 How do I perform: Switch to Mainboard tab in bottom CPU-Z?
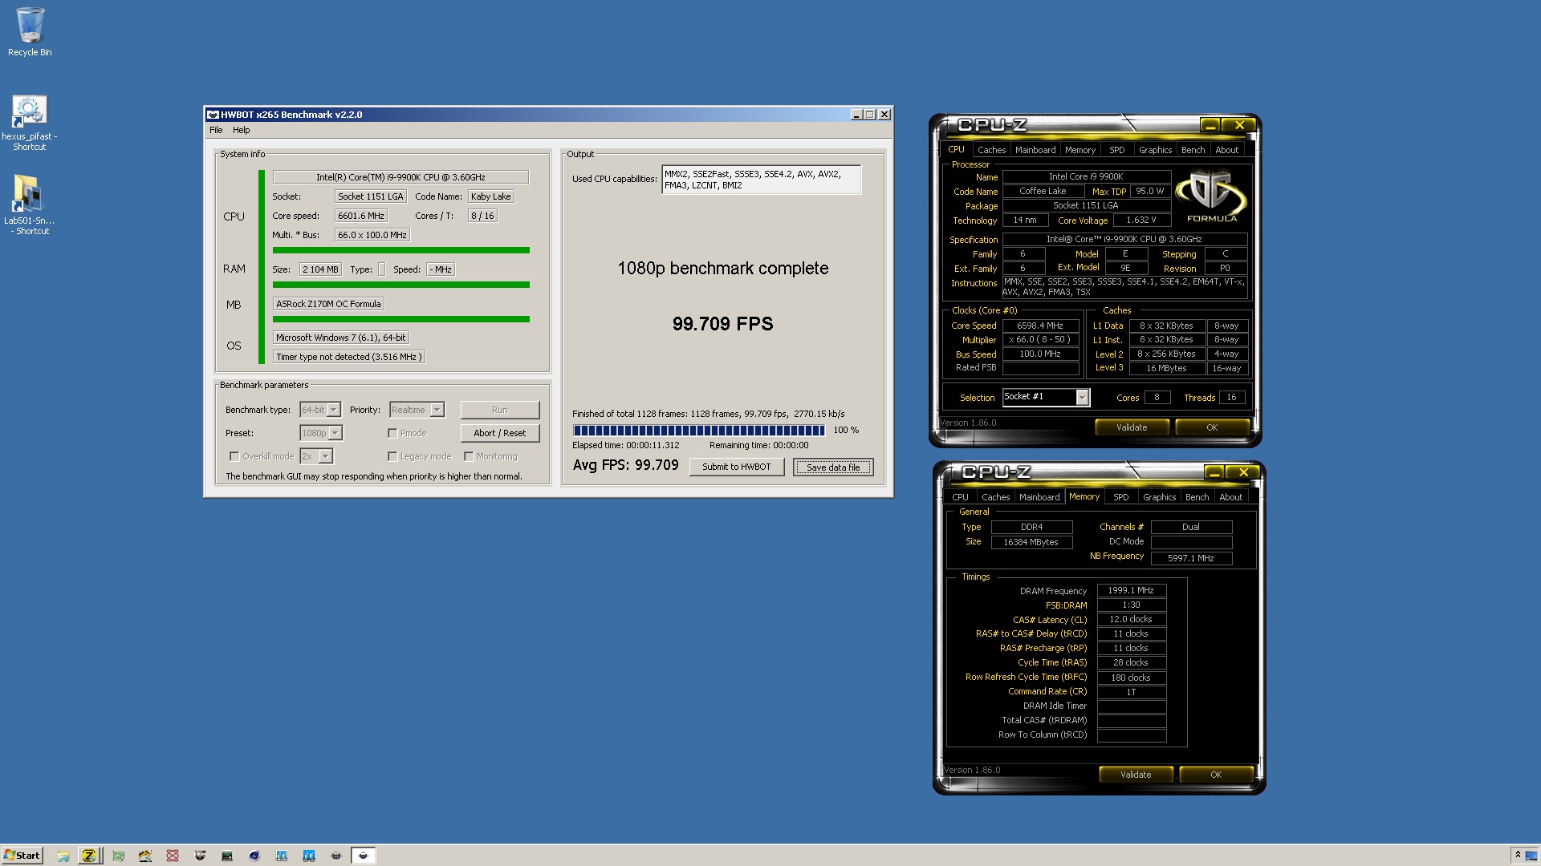pyautogui.click(x=1039, y=497)
